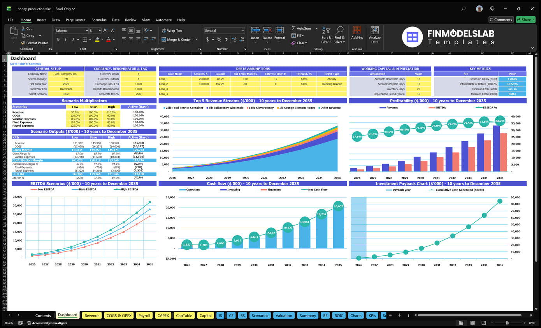Screen dimensions: 541x328
Task: Click the title bar search magnifier
Action: pos(463,9)
